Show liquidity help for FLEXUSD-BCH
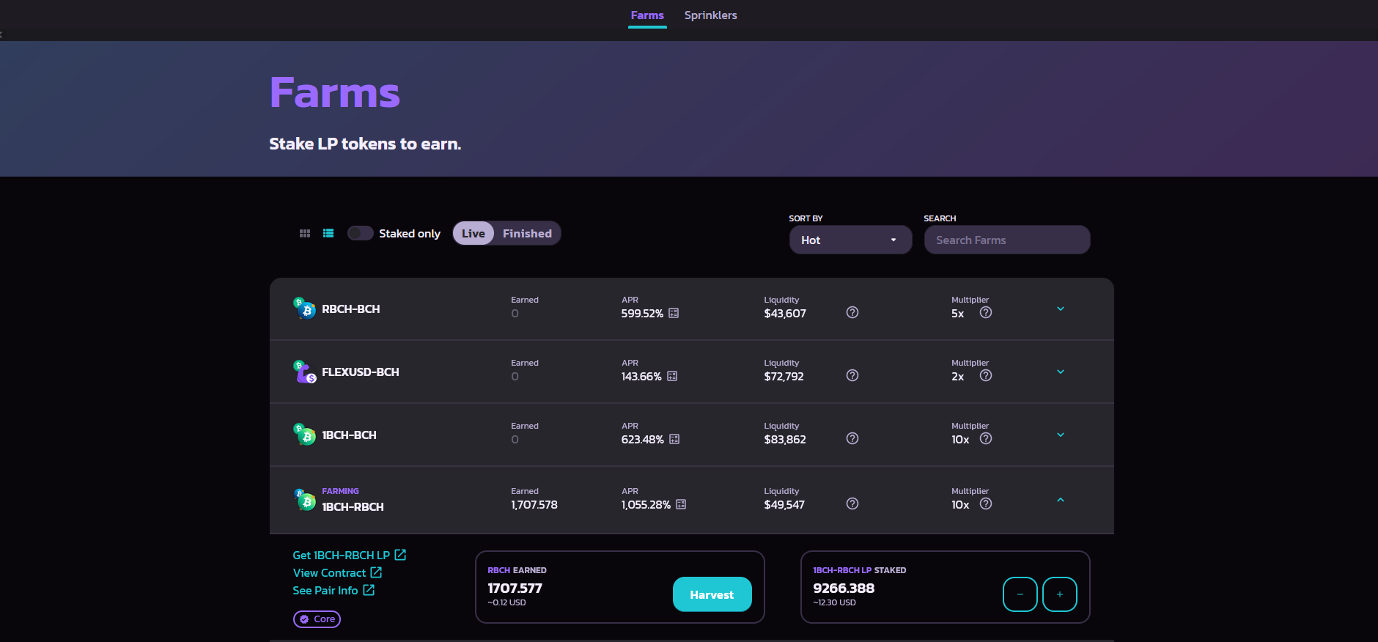Viewport: 1378px width, 642px height. click(x=852, y=375)
